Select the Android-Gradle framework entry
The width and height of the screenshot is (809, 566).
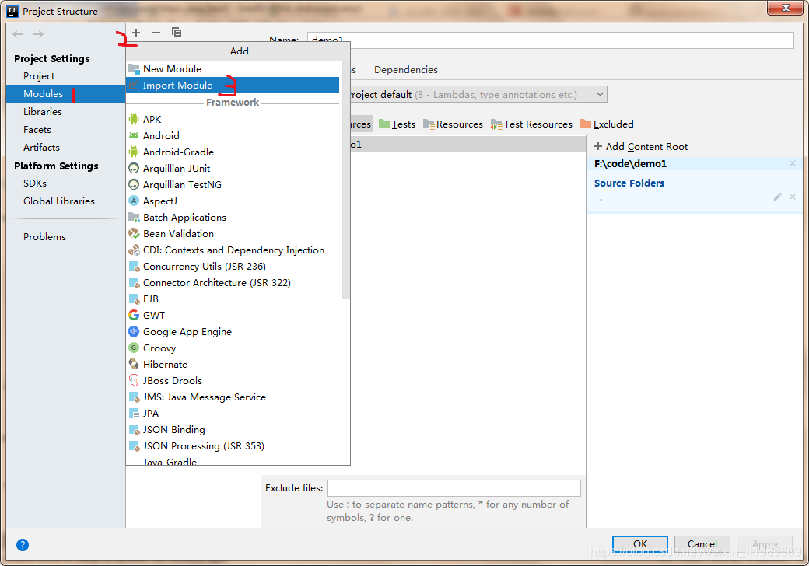click(234, 152)
